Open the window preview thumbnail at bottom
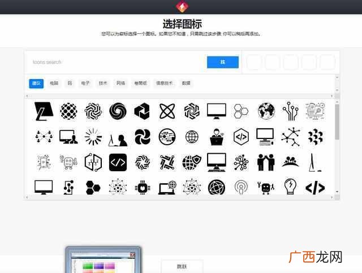Image resolution: width=362 pixels, height=273 pixels. [103, 259]
